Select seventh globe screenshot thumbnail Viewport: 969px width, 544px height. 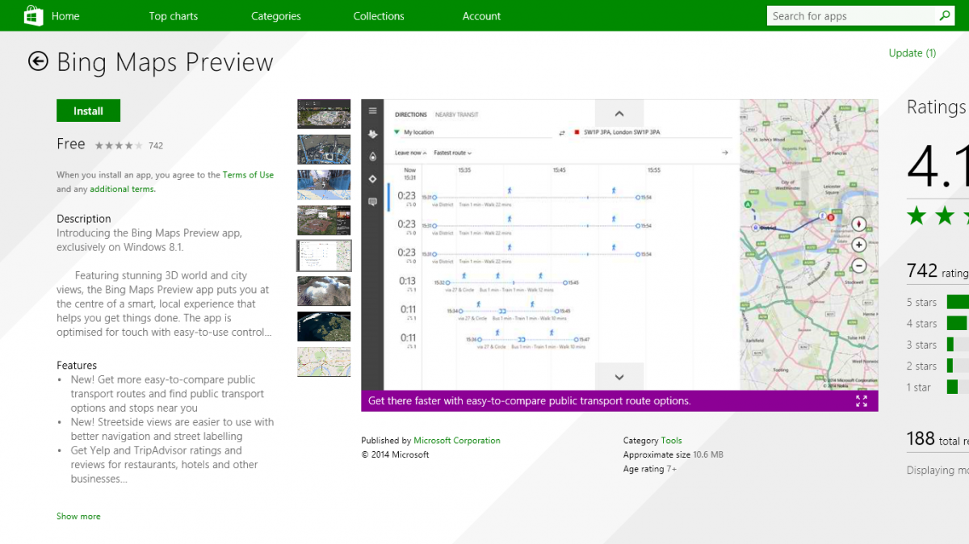click(x=324, y=326)
